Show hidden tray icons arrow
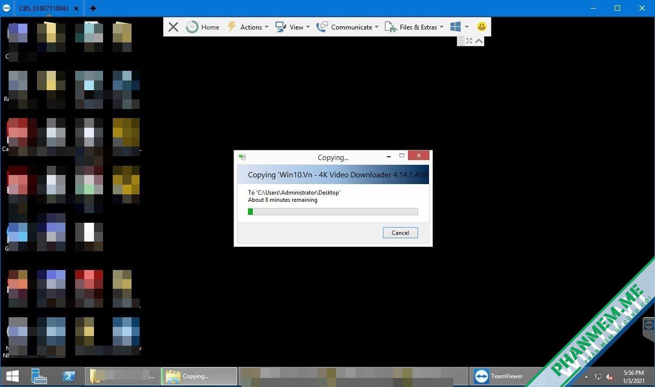 [585, 376]
